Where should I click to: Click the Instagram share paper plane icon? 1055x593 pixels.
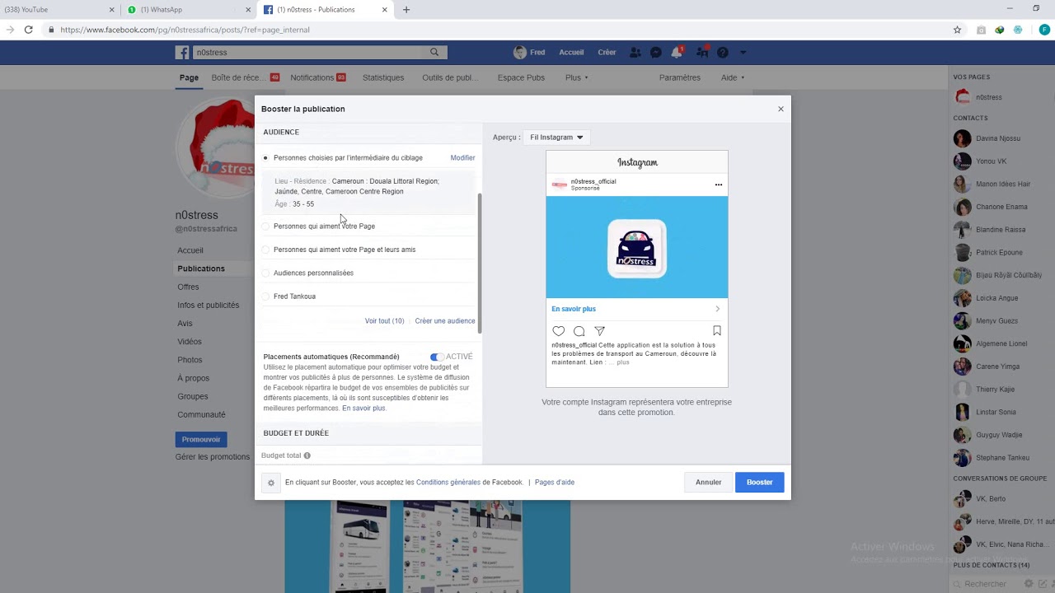tap(600, 331)
